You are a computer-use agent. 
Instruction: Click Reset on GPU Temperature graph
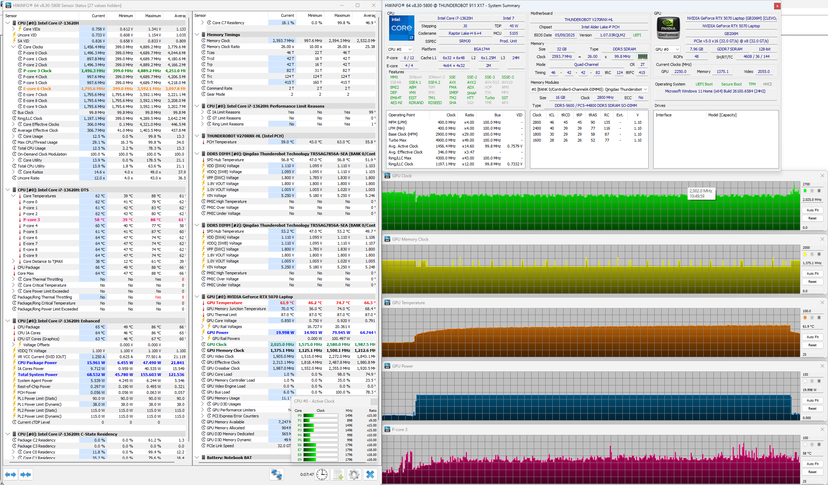pos(812,345)
